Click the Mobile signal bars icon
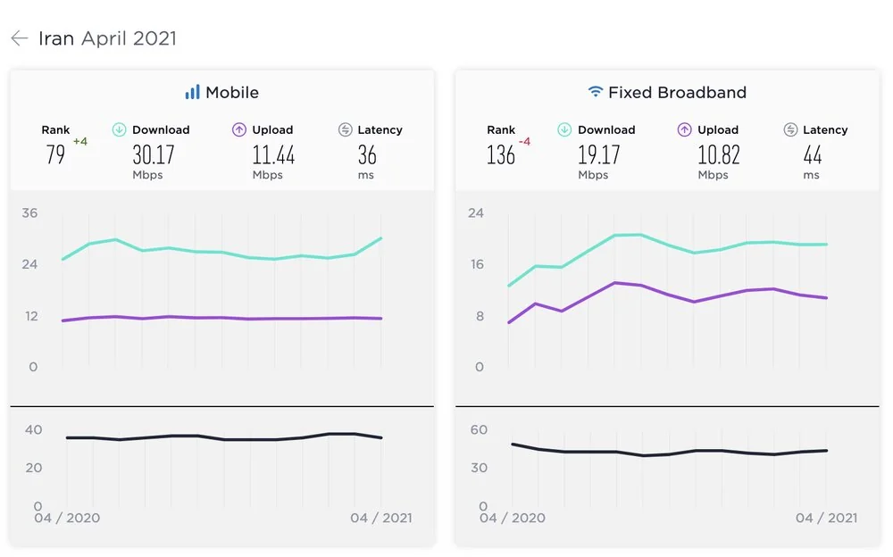This screenshot has width=893, height=557. 192,92
